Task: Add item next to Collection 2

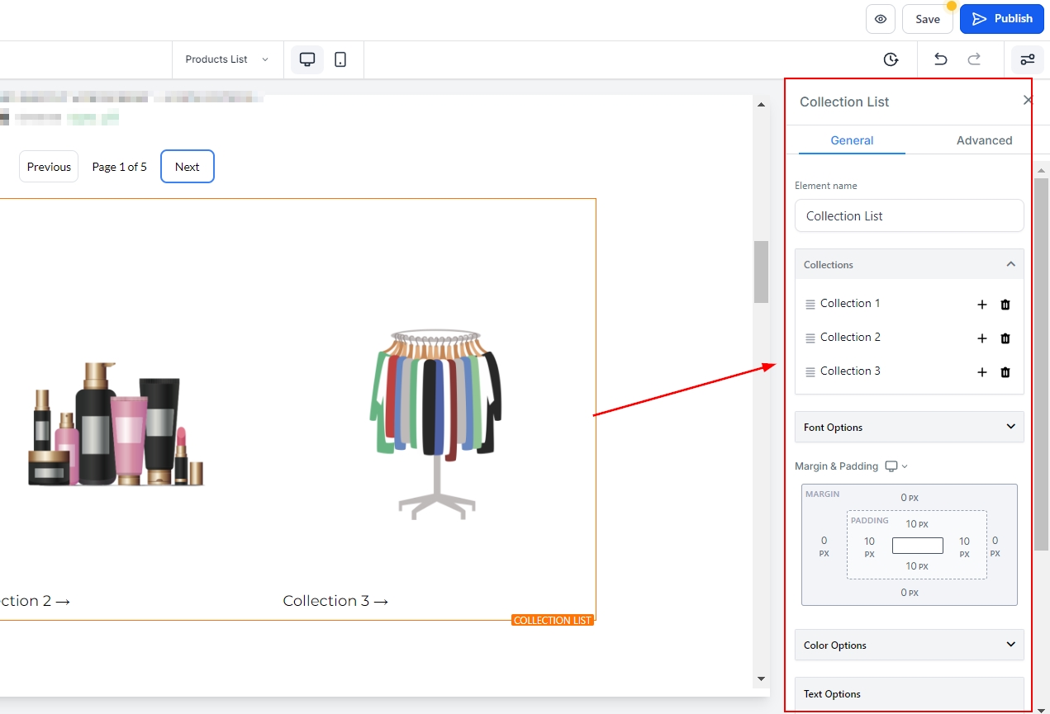Action: pos(982,338)
